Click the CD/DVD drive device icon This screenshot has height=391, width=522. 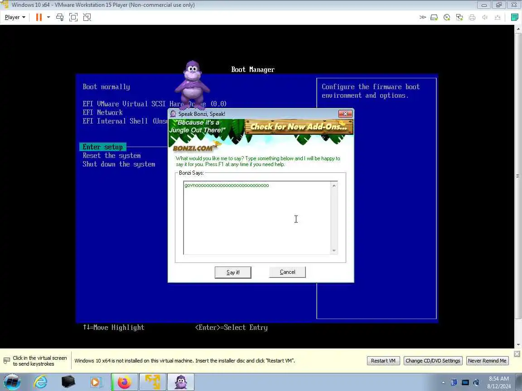[x=447, y=17]
